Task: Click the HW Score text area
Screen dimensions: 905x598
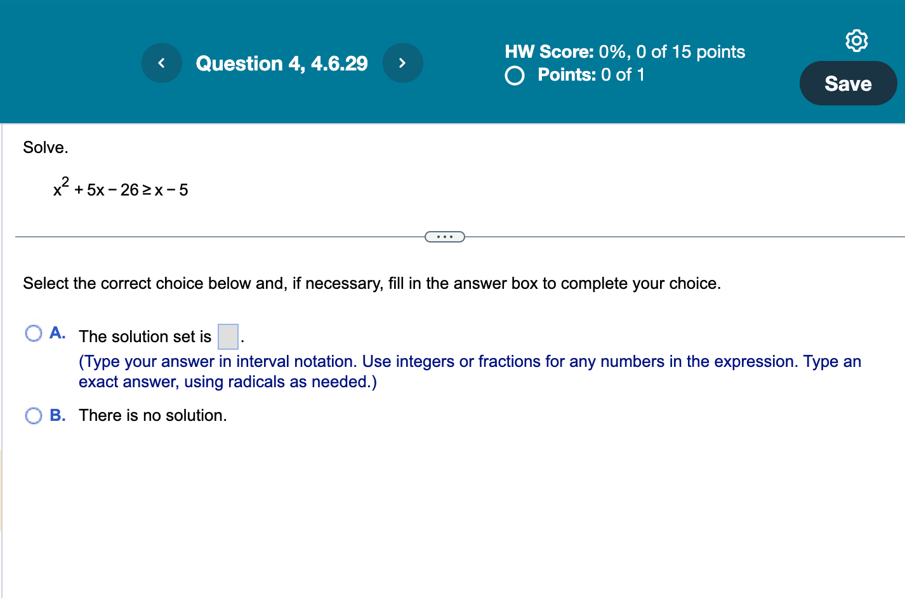Action: tap(624, 51)
